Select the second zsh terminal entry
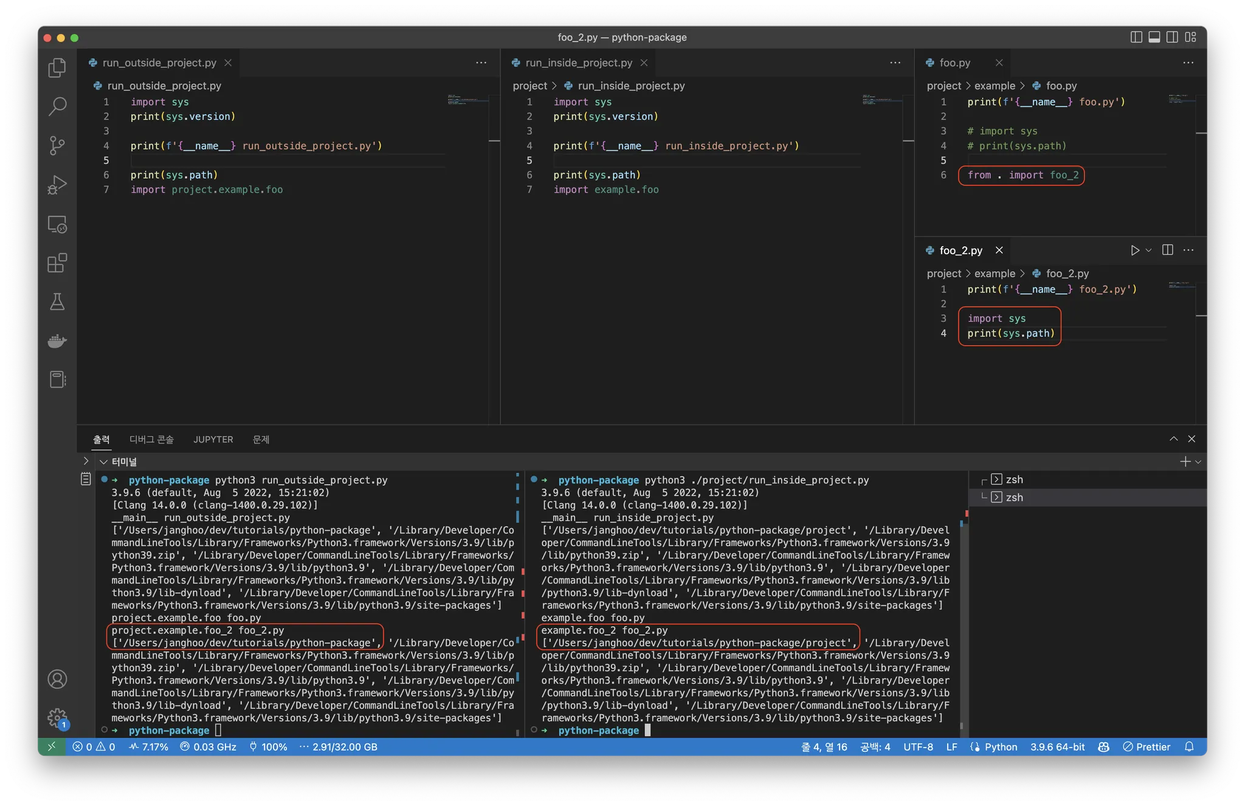Screen dimensions: 1245x806 tap(1013, 497)
